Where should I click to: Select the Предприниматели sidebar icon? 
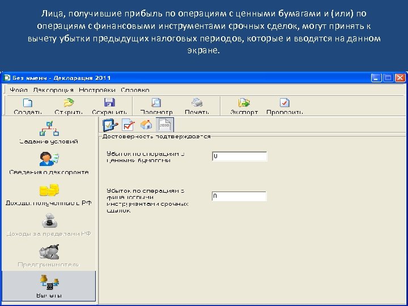[x=49, y=252]
